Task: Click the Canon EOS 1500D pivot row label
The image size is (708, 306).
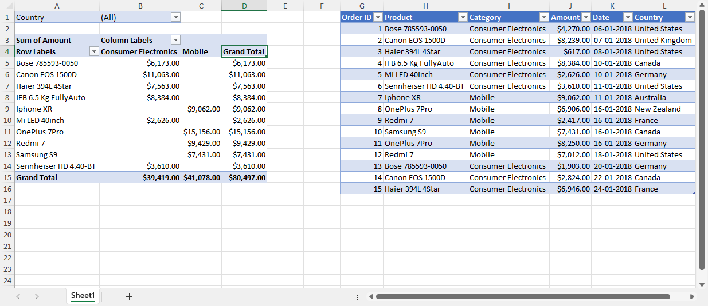Action: click(57, 74)
